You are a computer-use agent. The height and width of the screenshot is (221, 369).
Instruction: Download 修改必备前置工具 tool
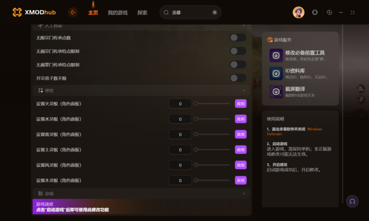276,55
